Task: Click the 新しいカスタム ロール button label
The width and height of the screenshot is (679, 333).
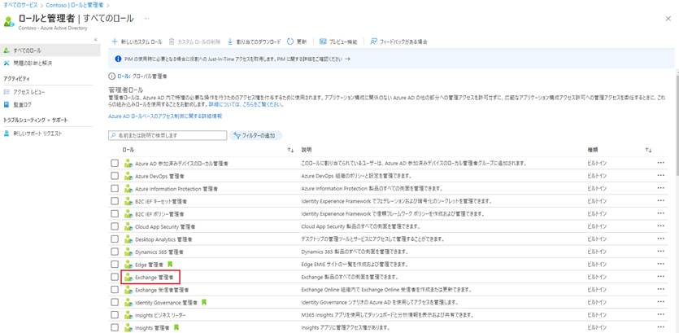Action: (x=141, y=42)
